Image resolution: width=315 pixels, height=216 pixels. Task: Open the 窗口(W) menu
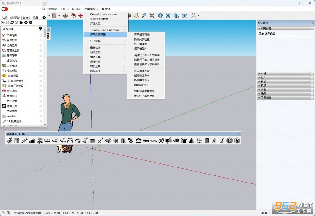pyautogui.click(x=77, y=9)
